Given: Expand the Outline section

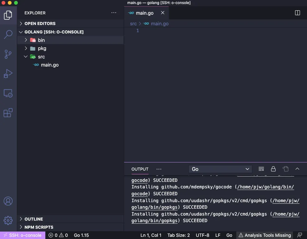Looking at the screenshot, I should pyautogui.click(x=70, y=219).
